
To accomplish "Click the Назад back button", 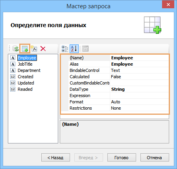I will point(55,158).
